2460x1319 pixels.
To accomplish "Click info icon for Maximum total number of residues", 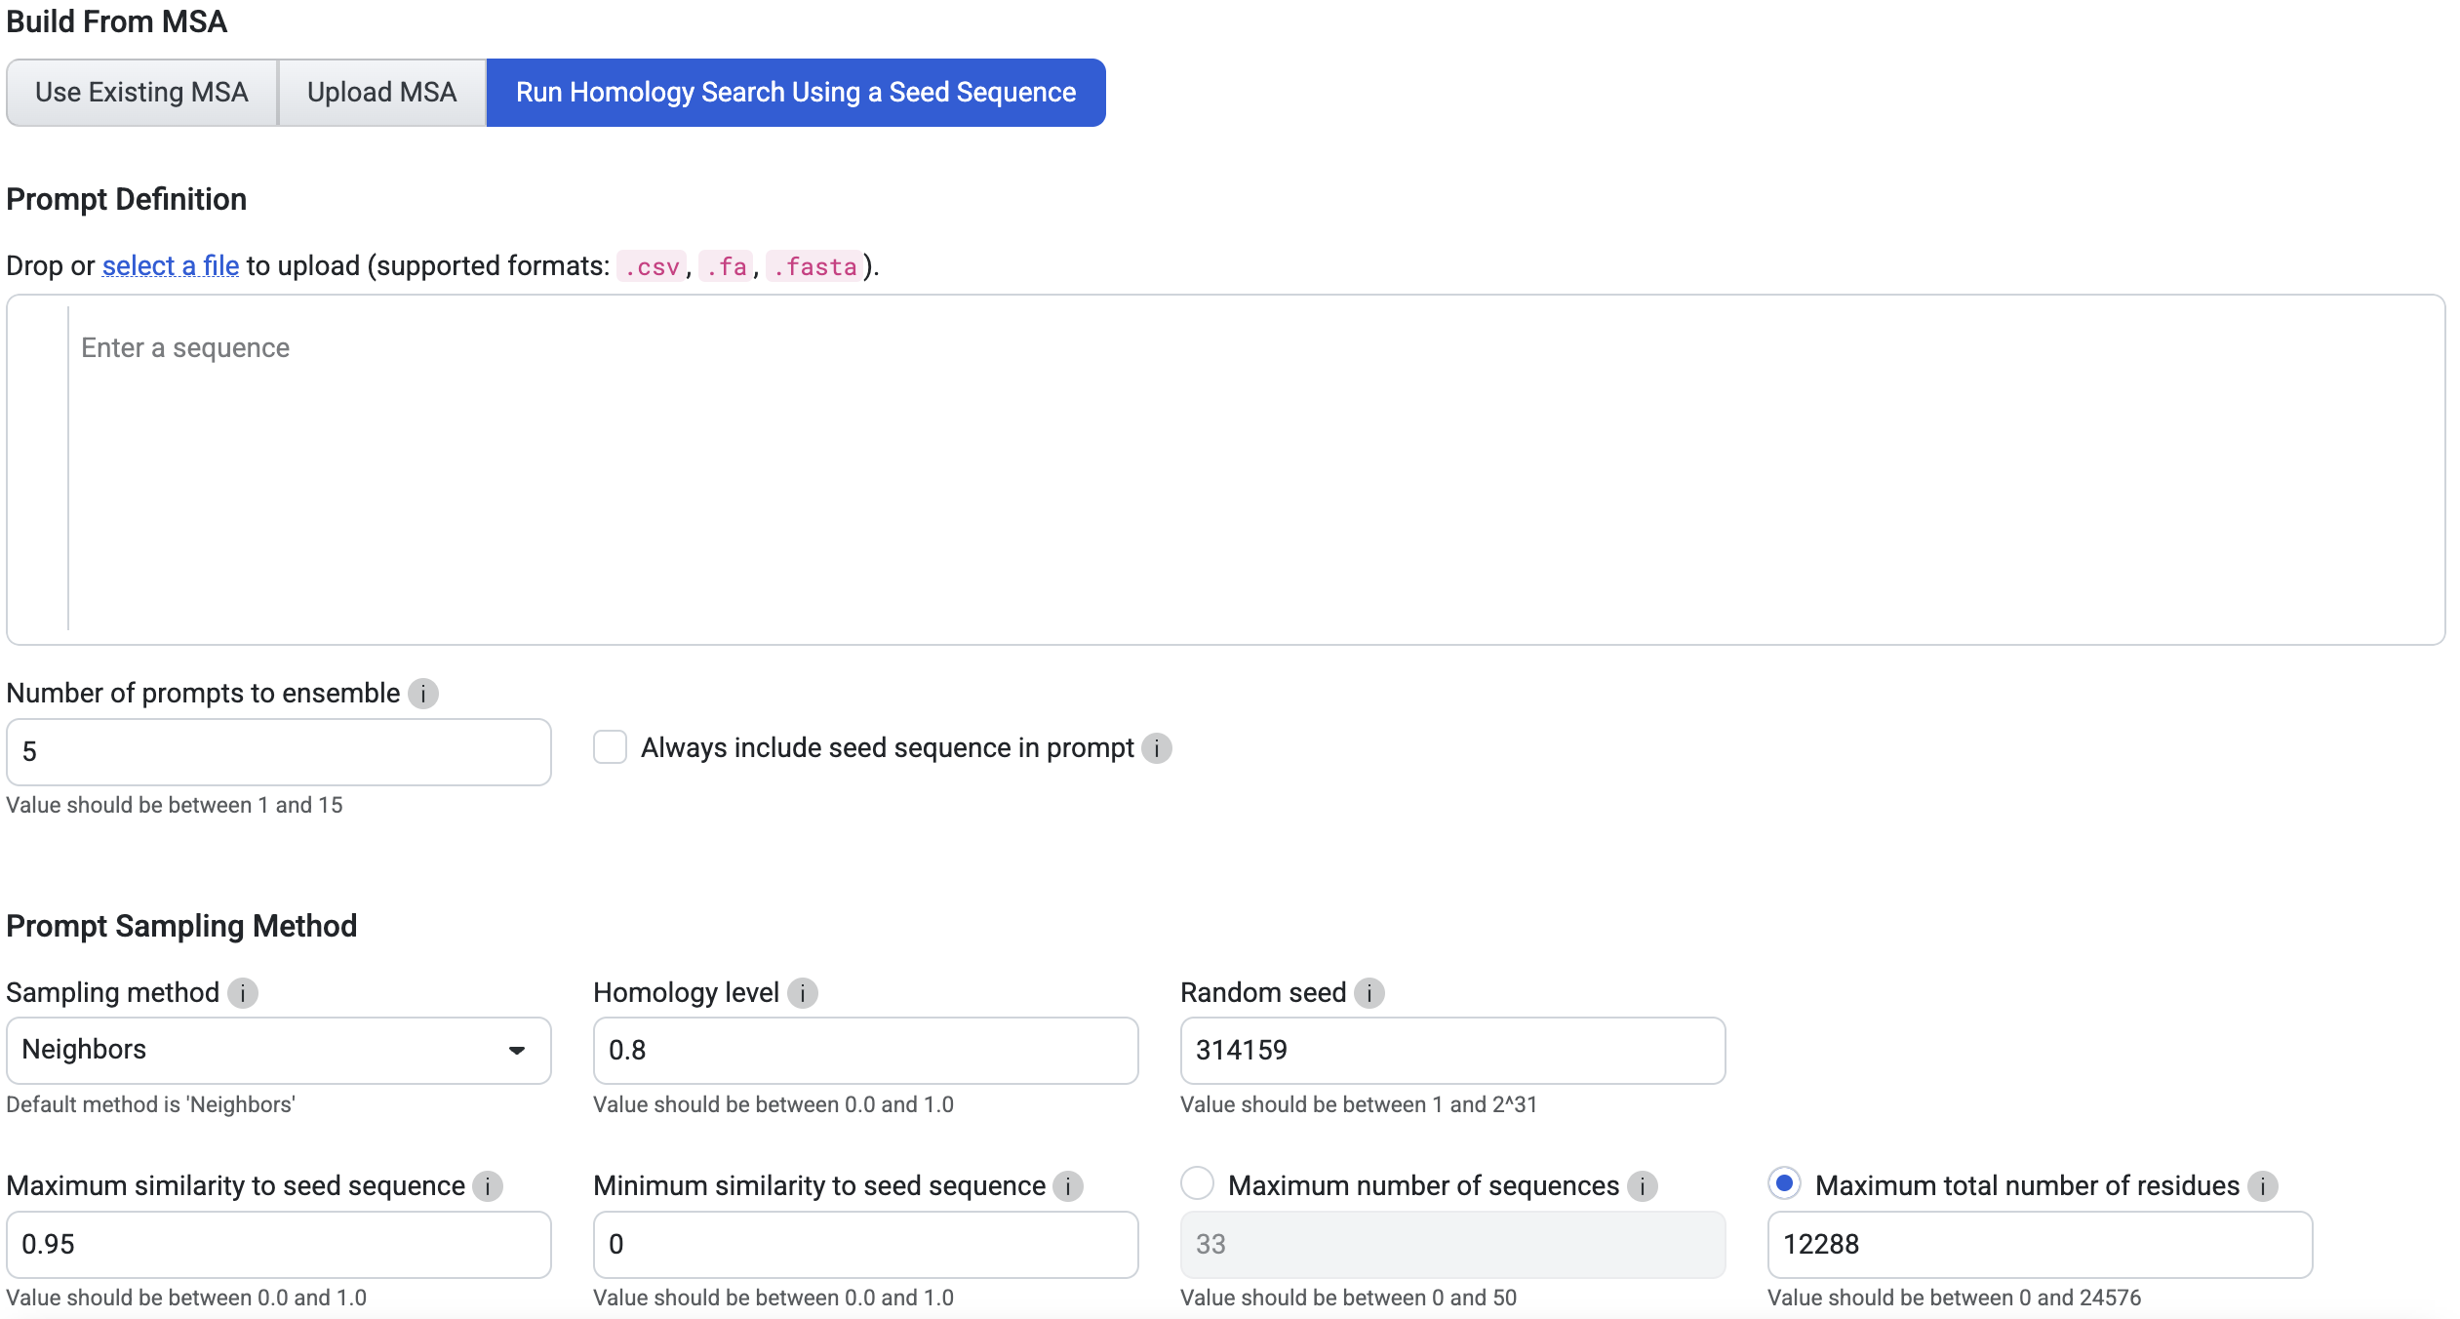I will click(x=2263, y=1186).
